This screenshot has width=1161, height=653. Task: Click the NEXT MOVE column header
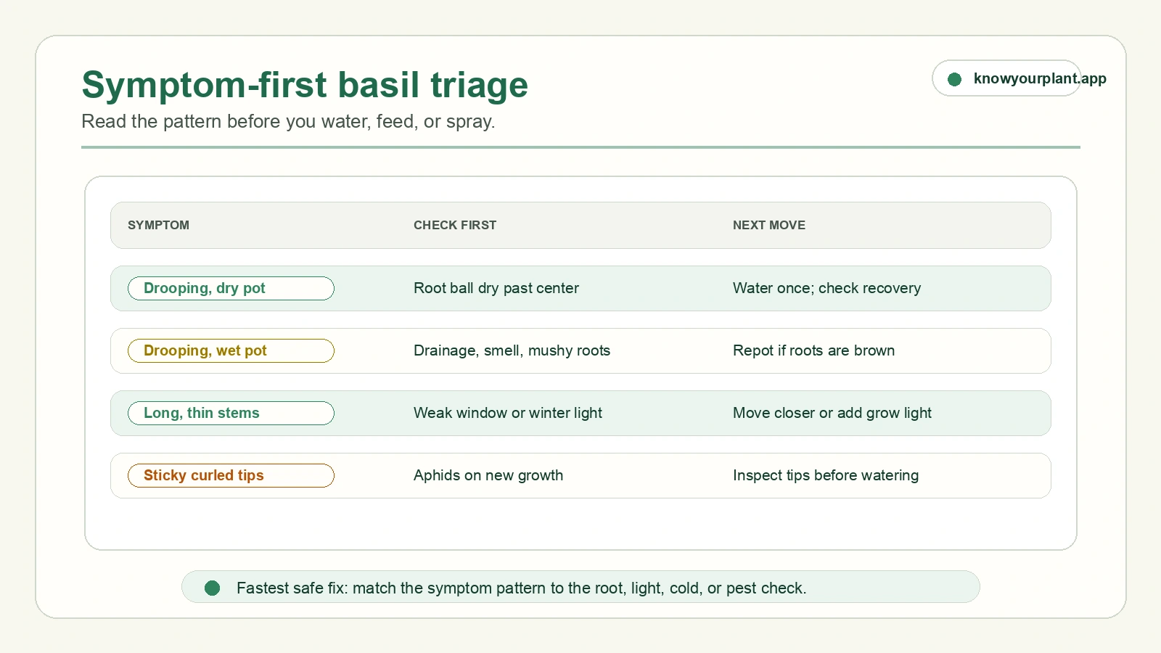pyautogui.click(x=769, y=225)
